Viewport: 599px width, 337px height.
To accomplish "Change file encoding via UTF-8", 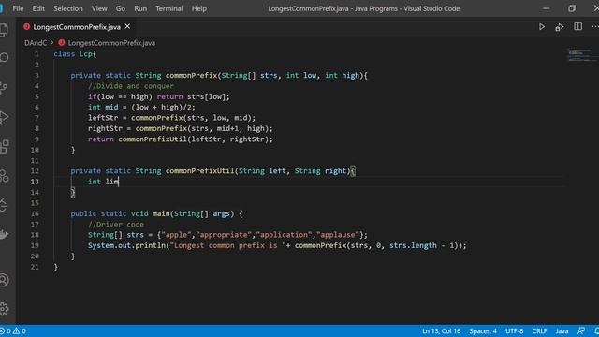I will (514, 330).
